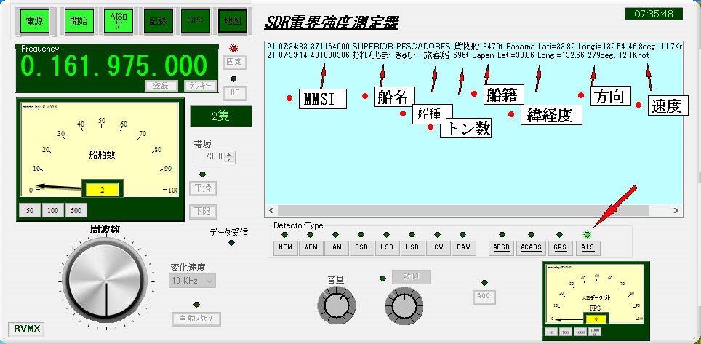Open the 変化速度 10 KHz dropdown
The height and width of the screenshot is (344, 701).
193,280
